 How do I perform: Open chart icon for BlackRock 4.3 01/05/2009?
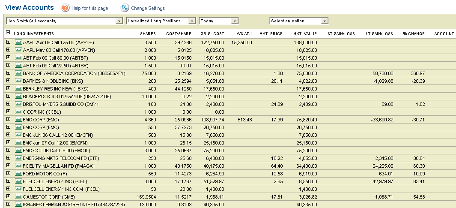(18, 96)
